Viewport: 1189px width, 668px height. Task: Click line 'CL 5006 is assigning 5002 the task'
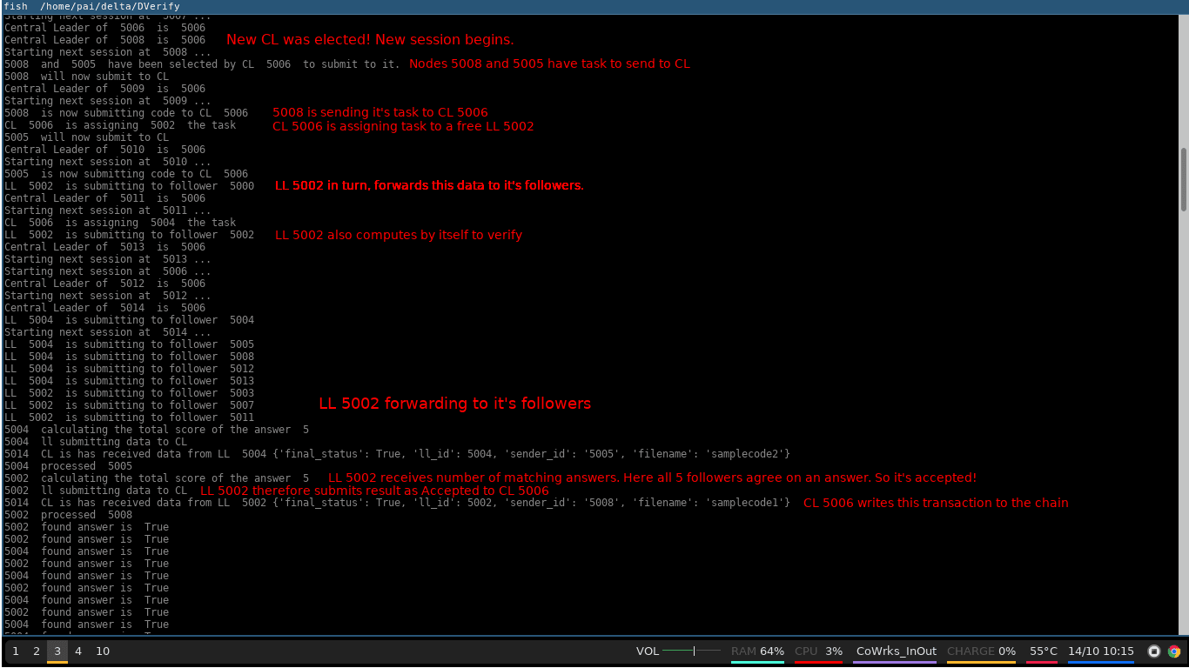pyautogui.click(x=120, y=125)
